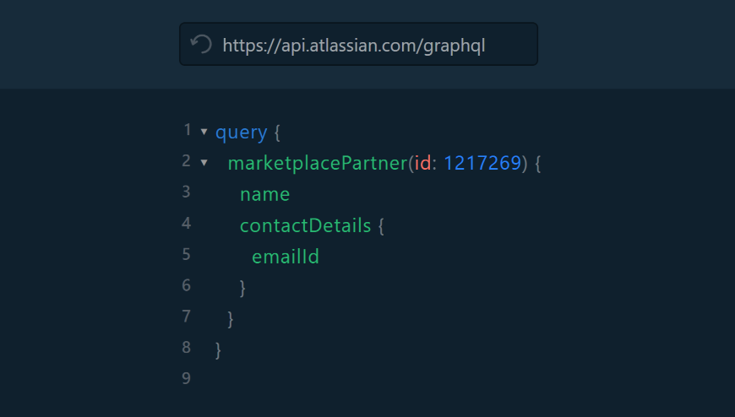The image size is (735, 417).
Task: Click the opening brace after contactDetails
Action: click(x=381, y=225)
